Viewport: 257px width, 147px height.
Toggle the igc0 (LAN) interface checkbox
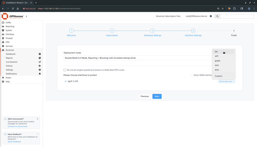click(66, 81)
